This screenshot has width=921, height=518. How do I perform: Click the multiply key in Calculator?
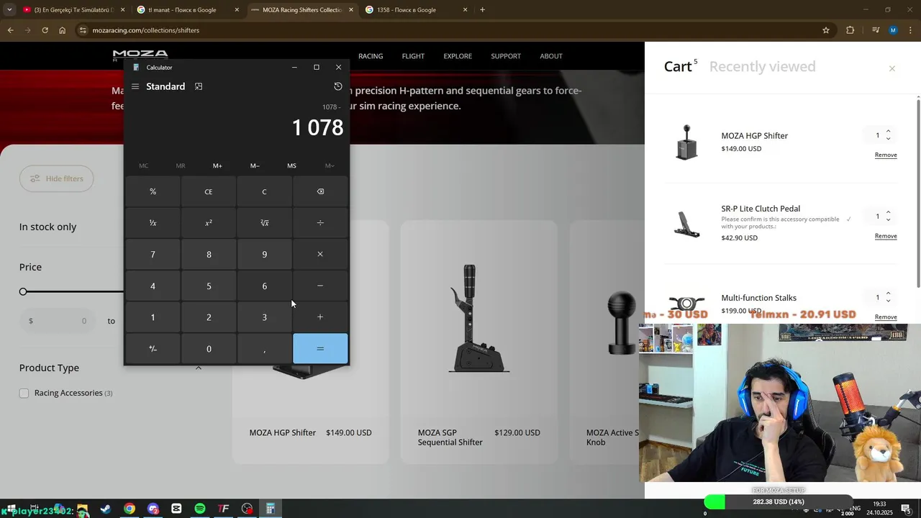tap(320, 254)
